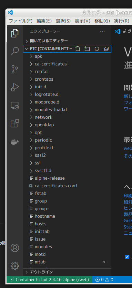This screenshot has width=132, height=288.
Task: Expand the ssl folder
Action: 67,163
